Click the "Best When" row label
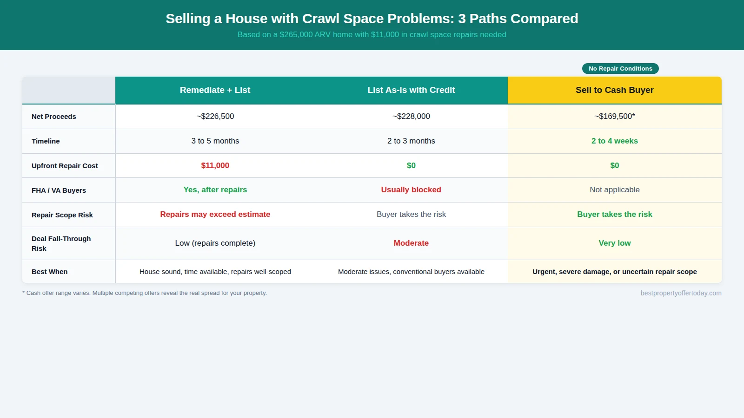This screenshot has height=418, width=744. 50,272
